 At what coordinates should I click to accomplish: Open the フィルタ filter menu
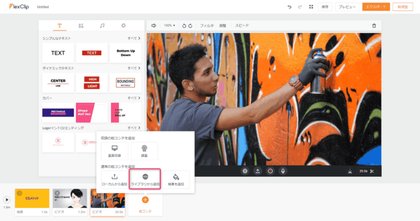207,26
